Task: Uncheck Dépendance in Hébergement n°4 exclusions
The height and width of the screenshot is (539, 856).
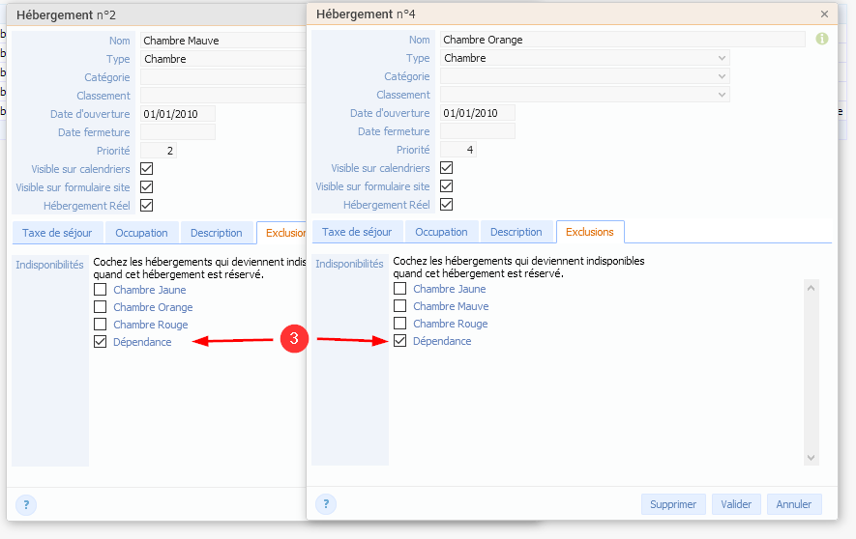Action: (400, 341)
